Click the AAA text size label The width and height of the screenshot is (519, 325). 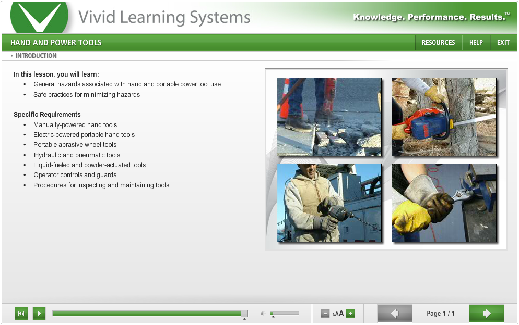tap(338, 314)
